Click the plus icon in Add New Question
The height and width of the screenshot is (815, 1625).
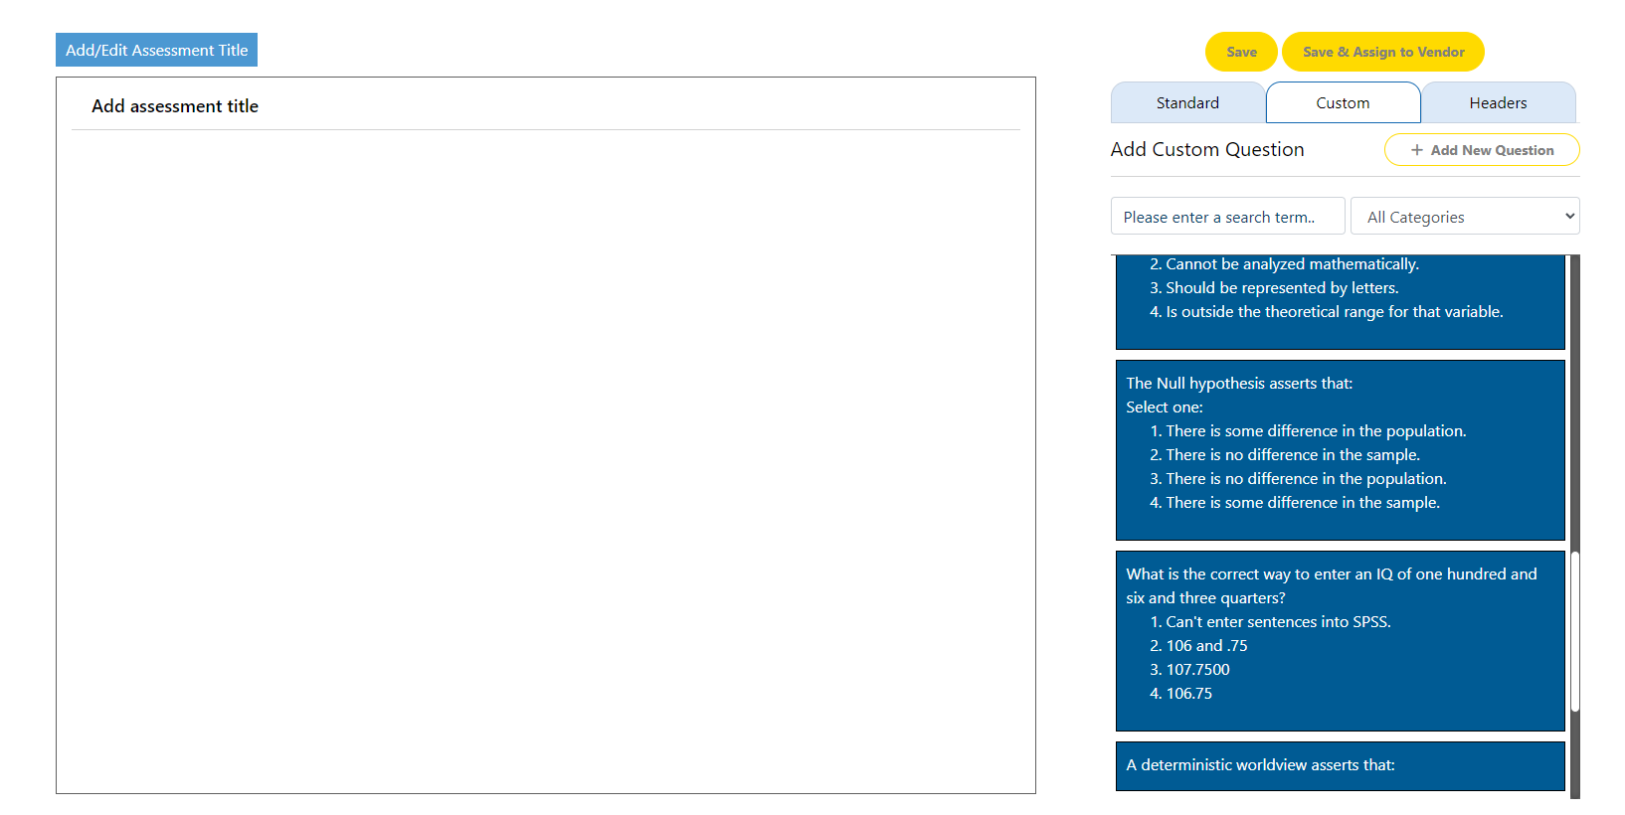[x=1417, y=150]
